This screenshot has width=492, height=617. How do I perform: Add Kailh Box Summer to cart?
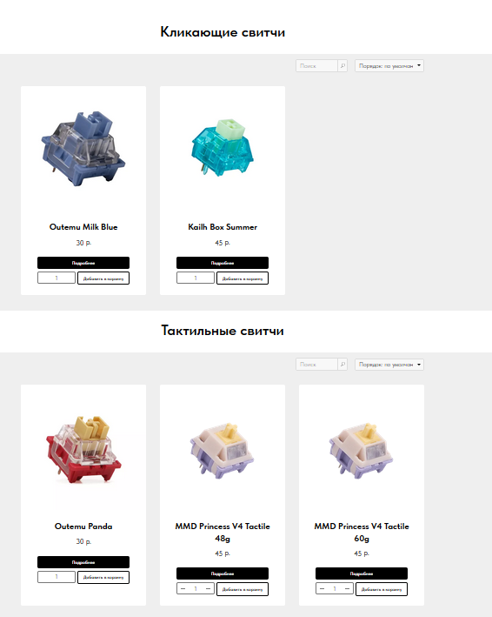[243, 278]
